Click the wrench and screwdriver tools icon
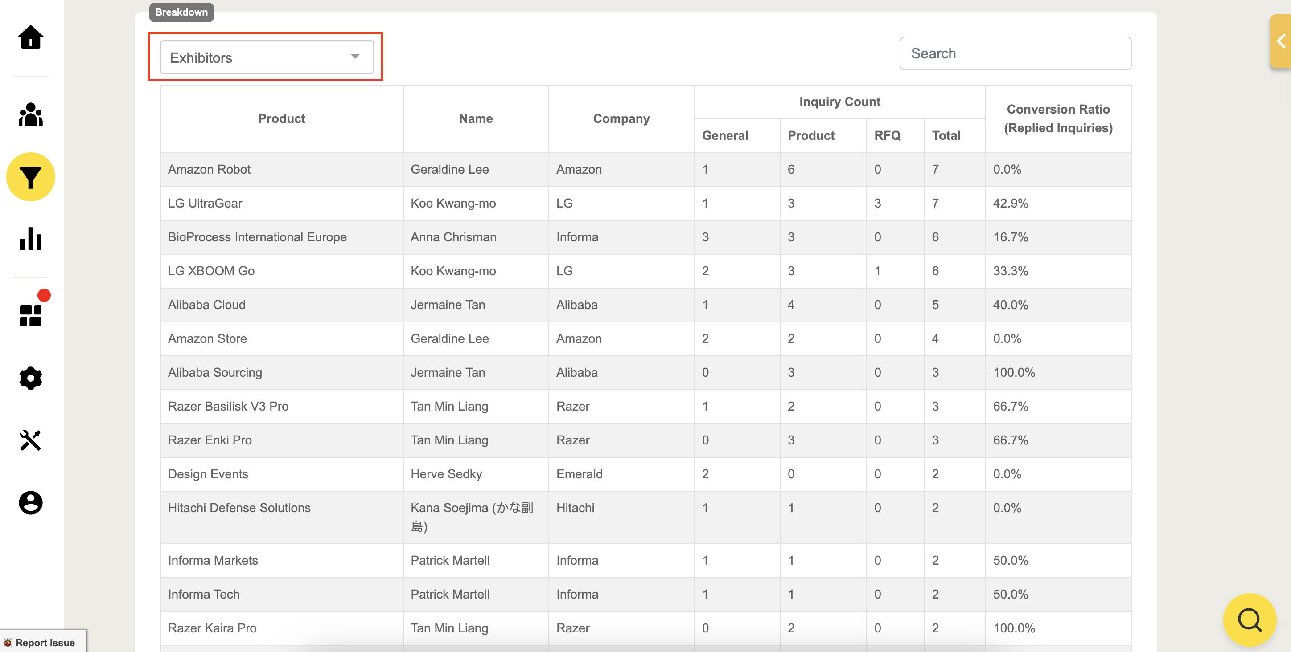This screenshot has height=652, width=1291. (31, 440)
